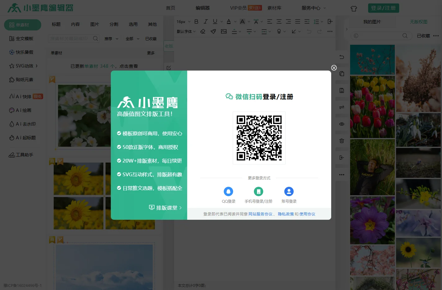Select 单素材 in left sidebar
This screenshot has width=442, height=290.
click(23, 25)
